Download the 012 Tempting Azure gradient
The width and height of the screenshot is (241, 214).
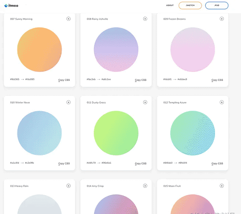[x=222, y=102]
